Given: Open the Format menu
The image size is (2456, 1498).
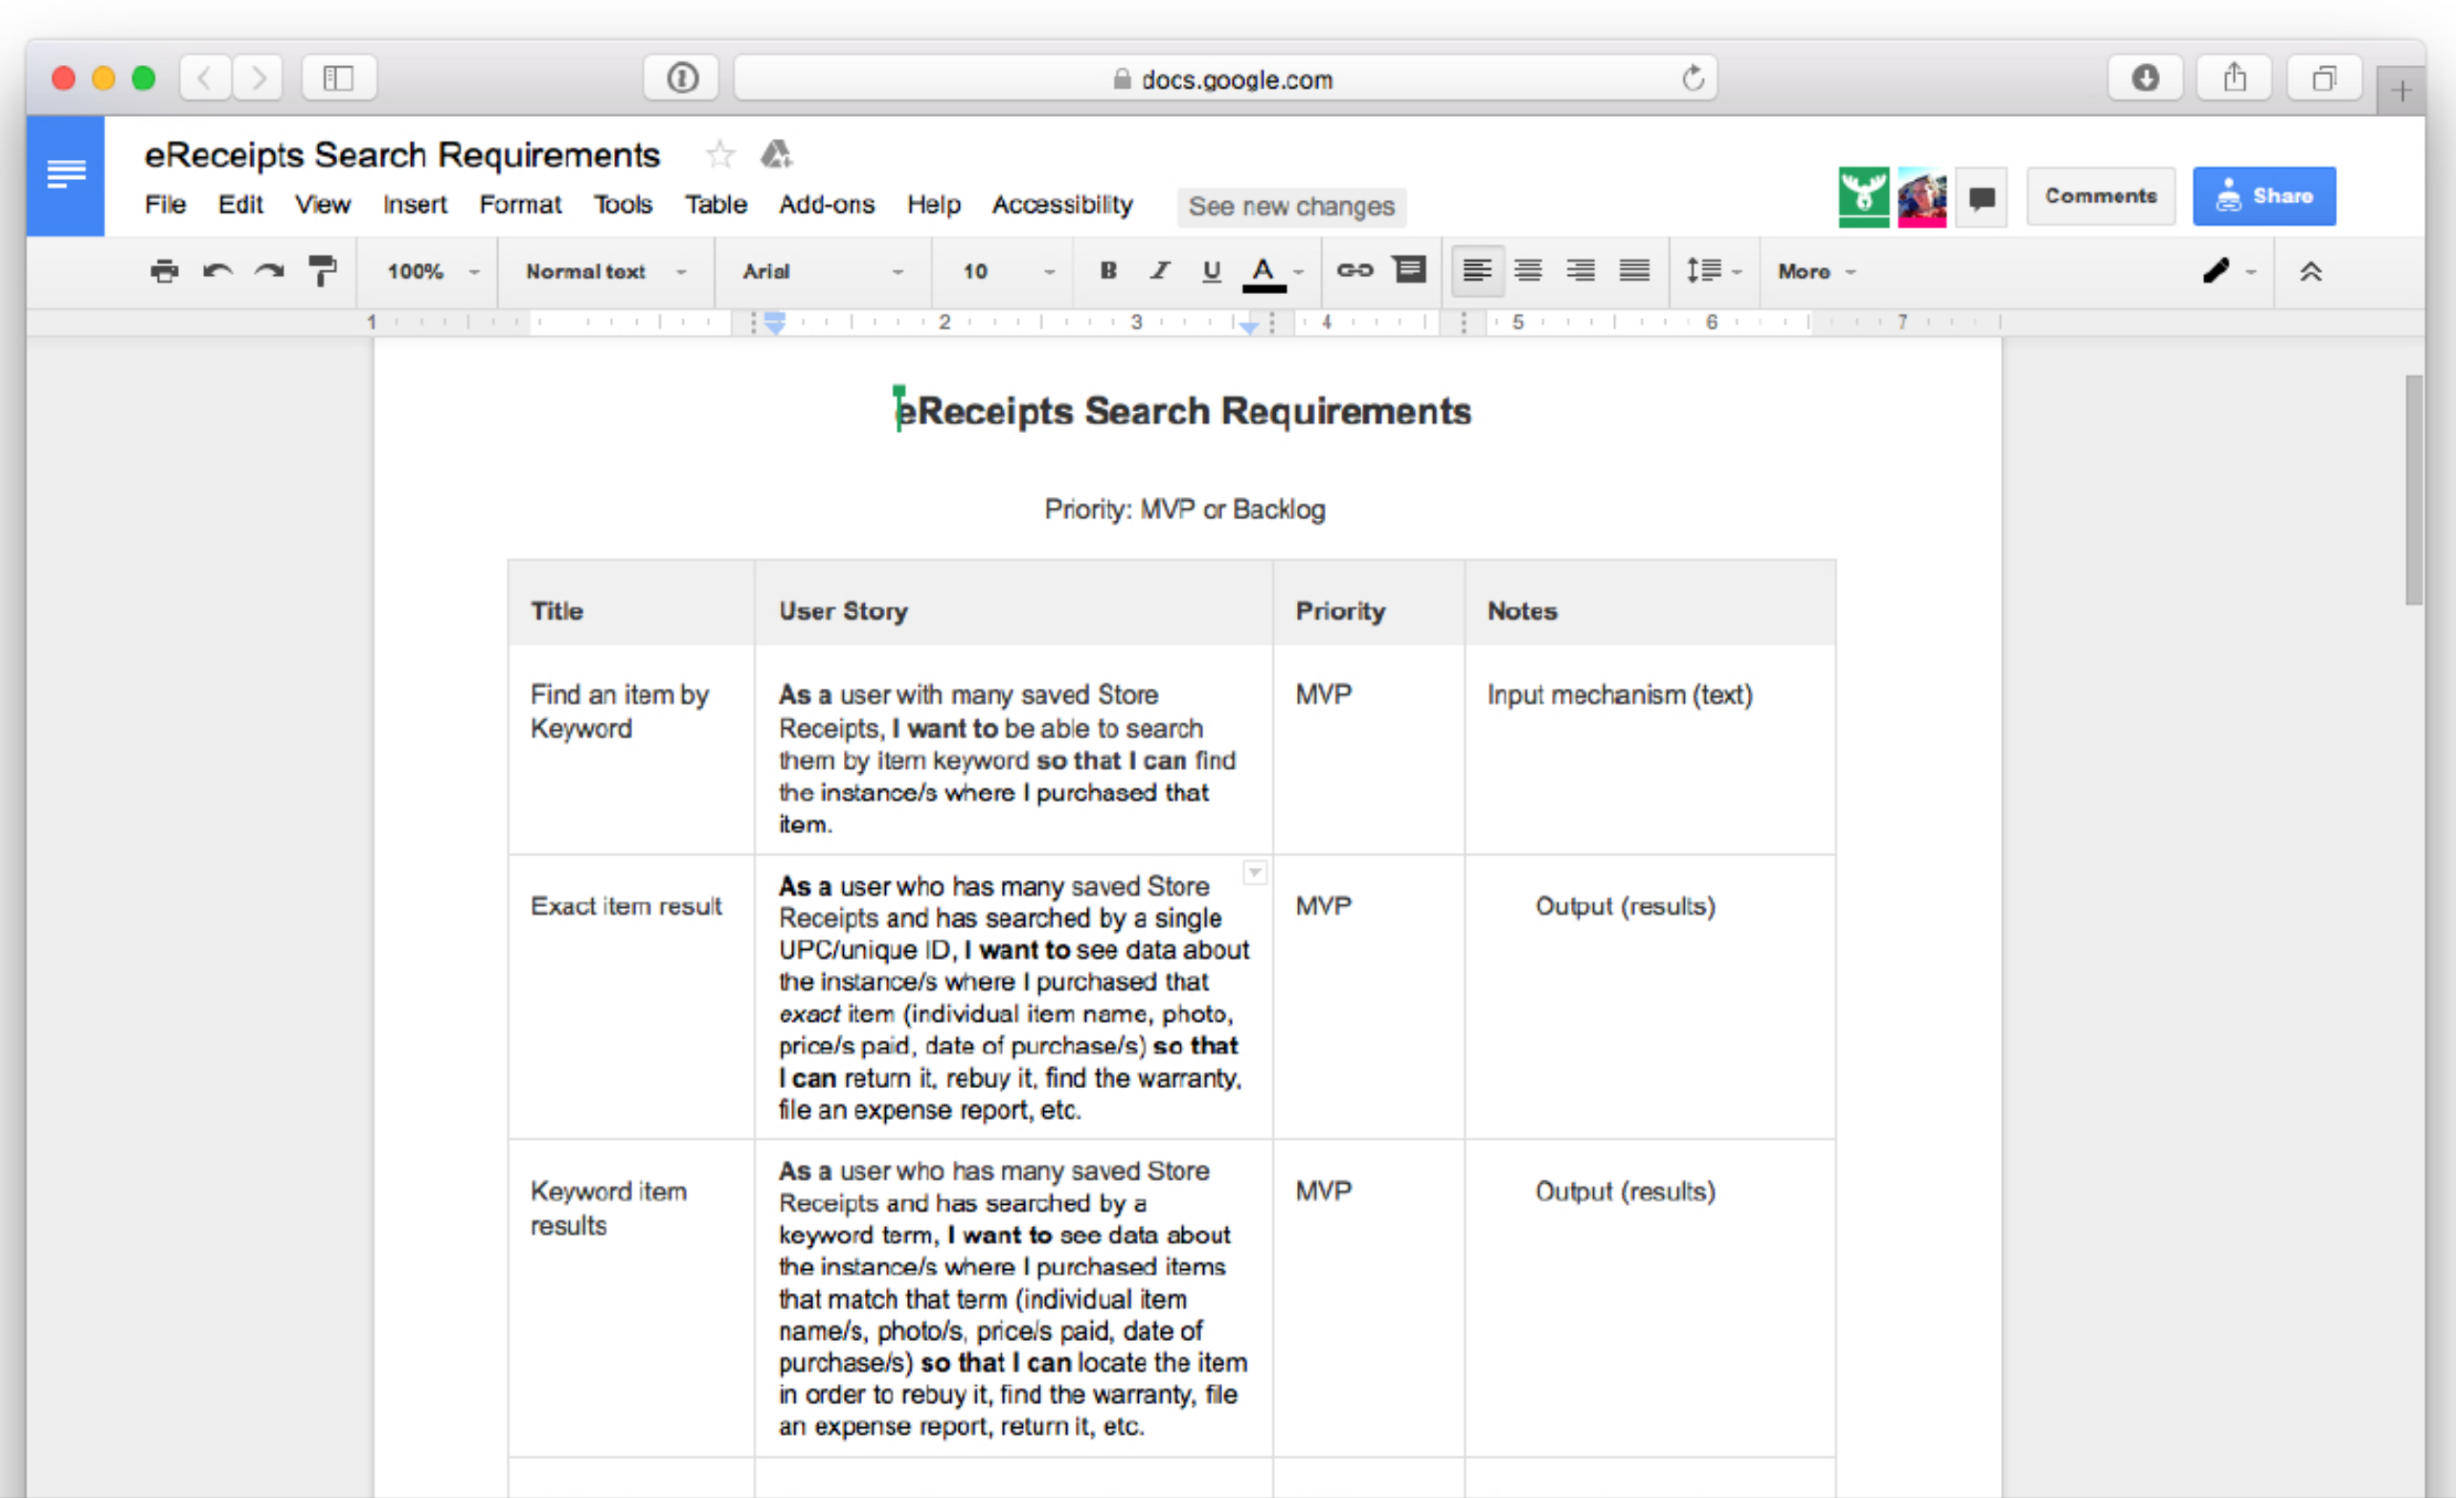Looking at the screenshot, I should 519,204.
